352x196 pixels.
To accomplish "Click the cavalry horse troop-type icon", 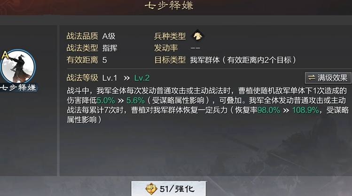I will pos(197,36).
